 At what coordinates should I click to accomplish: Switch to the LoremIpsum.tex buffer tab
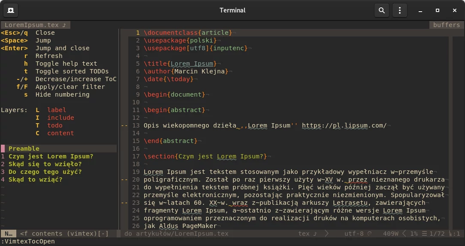click(x=35, y=25)
